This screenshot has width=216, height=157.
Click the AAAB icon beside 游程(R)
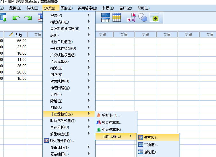(x=140, y=152)
